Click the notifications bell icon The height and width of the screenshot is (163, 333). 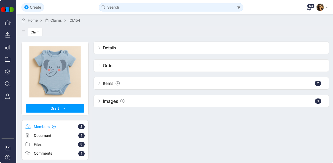309,8
